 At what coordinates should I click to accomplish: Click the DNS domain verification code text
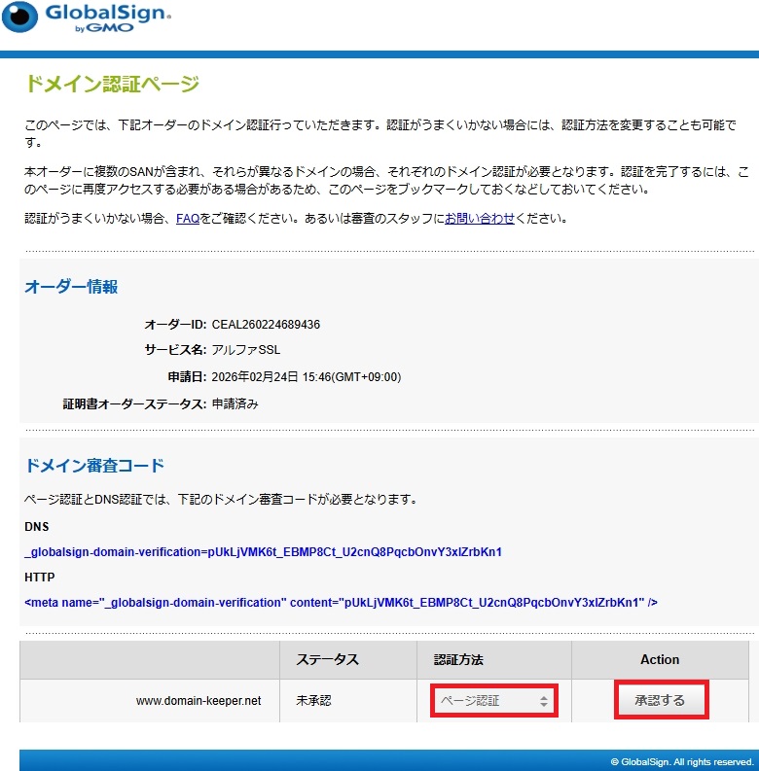pyautogui.click(x=263, y=552)
